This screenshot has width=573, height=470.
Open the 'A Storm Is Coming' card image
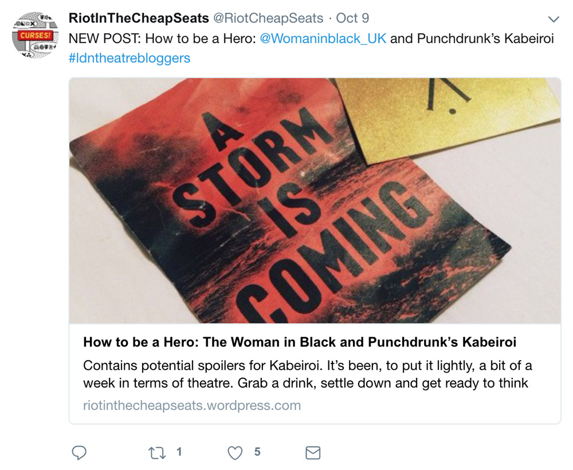coord(315,200)
